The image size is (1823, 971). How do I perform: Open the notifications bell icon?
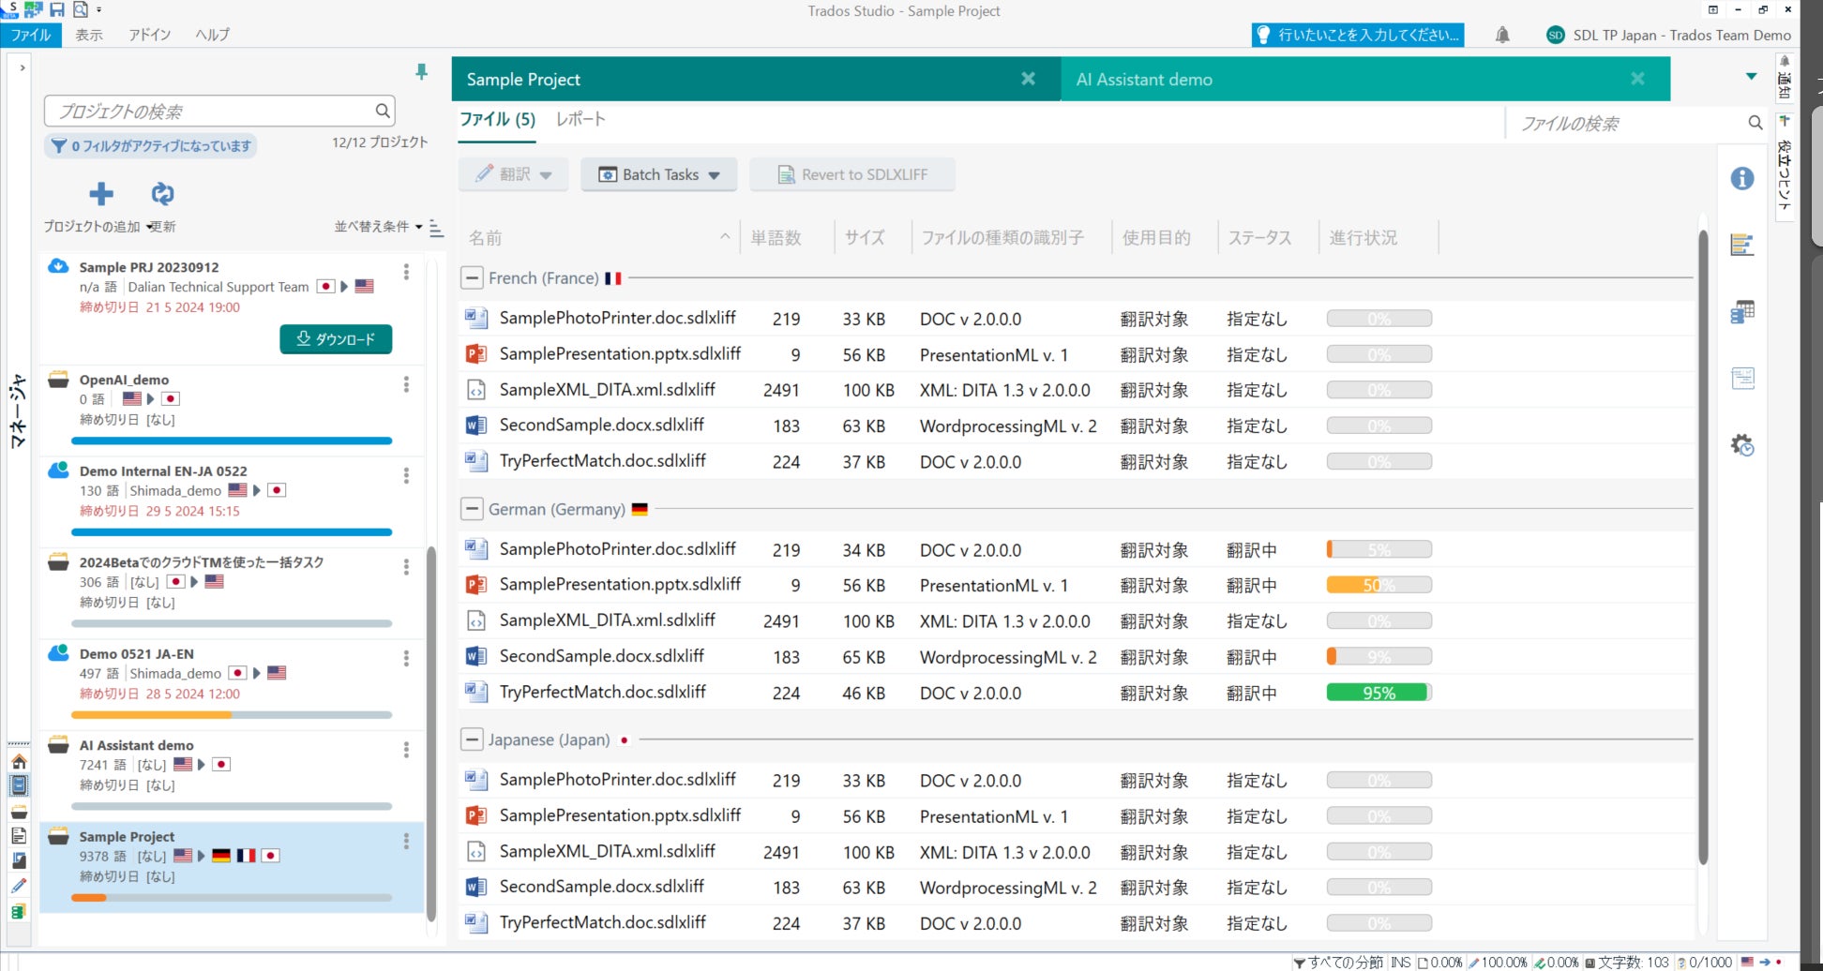point(1502,36)
